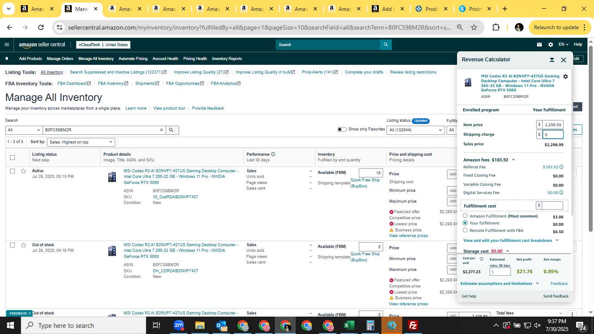Open Outlook from the taskbar

[221, 325]
